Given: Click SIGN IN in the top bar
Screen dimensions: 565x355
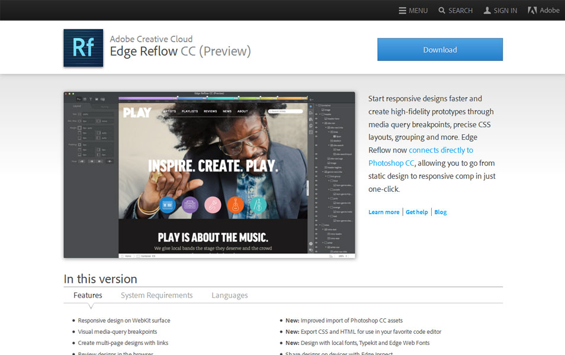Looking at the screenshot, I should pyautogui.click(x=500, y=10).
